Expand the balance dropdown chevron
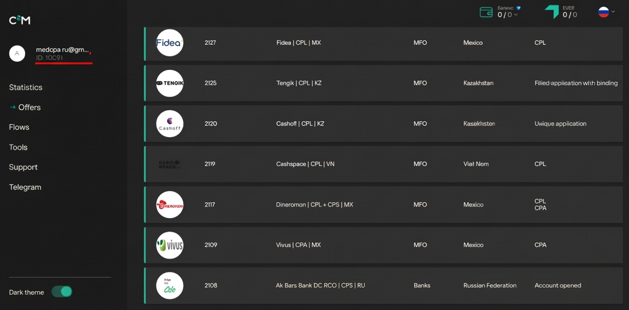 click(x=516, y=15)
